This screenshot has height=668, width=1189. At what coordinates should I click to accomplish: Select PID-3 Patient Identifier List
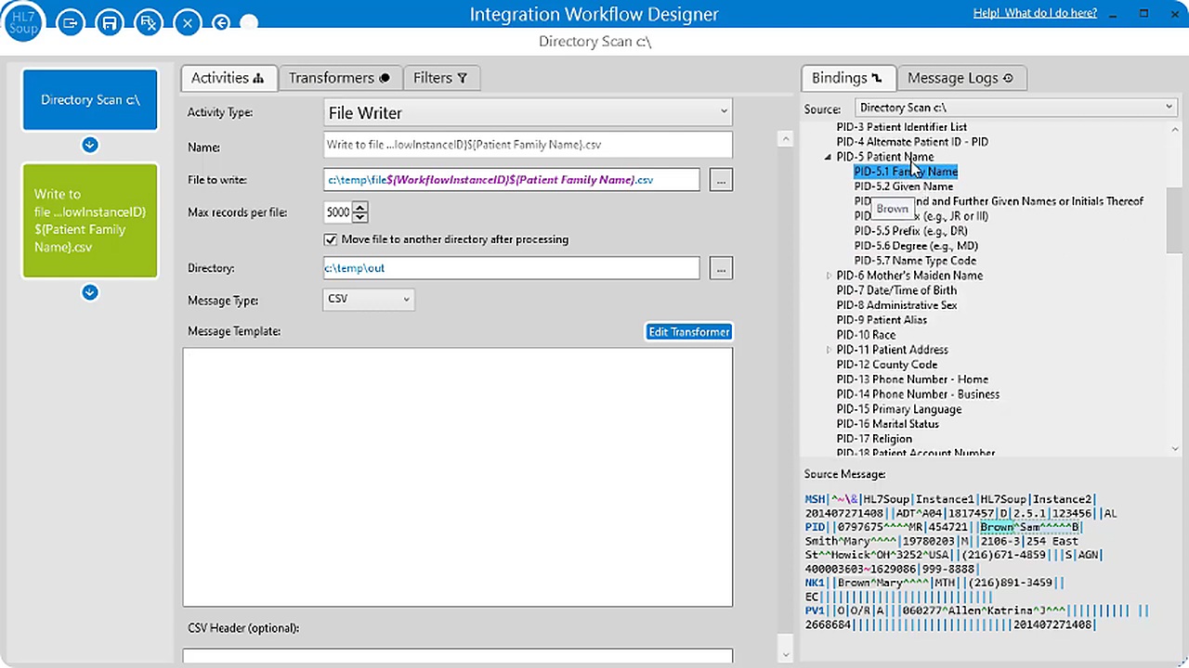[901, 127]
